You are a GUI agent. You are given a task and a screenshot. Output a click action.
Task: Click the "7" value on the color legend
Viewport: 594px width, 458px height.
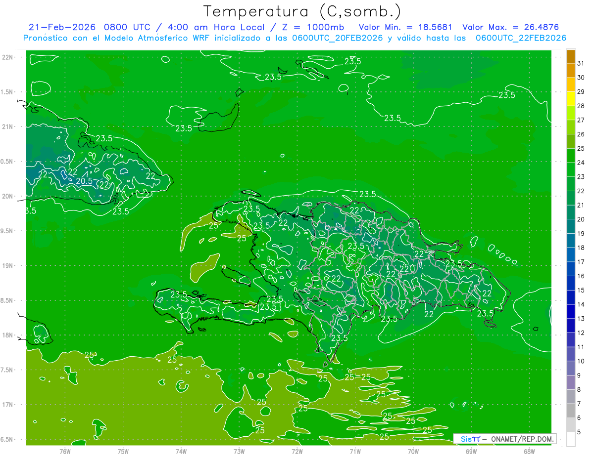click(579, 404)
